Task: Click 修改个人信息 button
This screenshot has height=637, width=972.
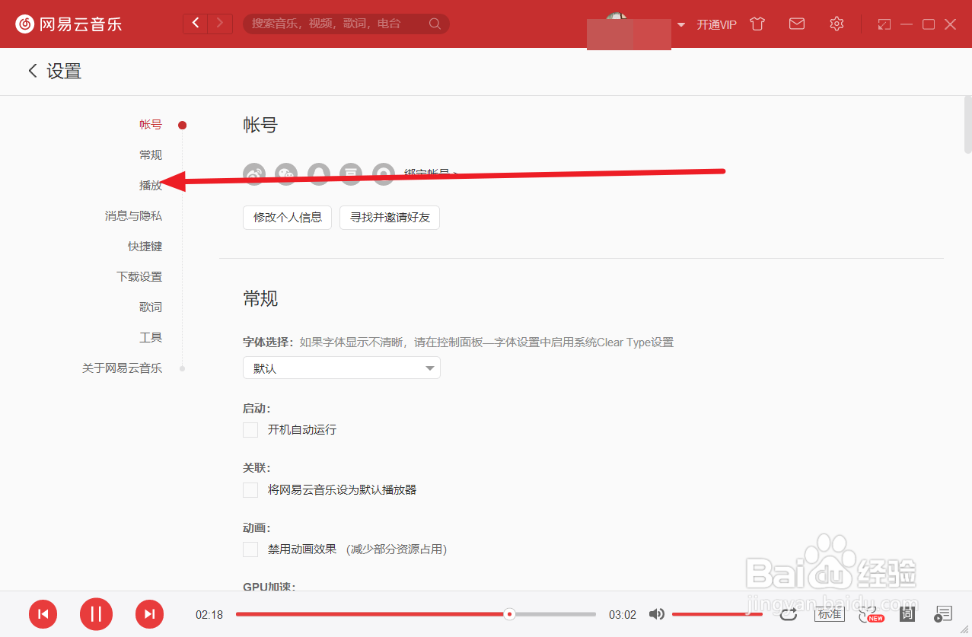Action: [288, 218]
